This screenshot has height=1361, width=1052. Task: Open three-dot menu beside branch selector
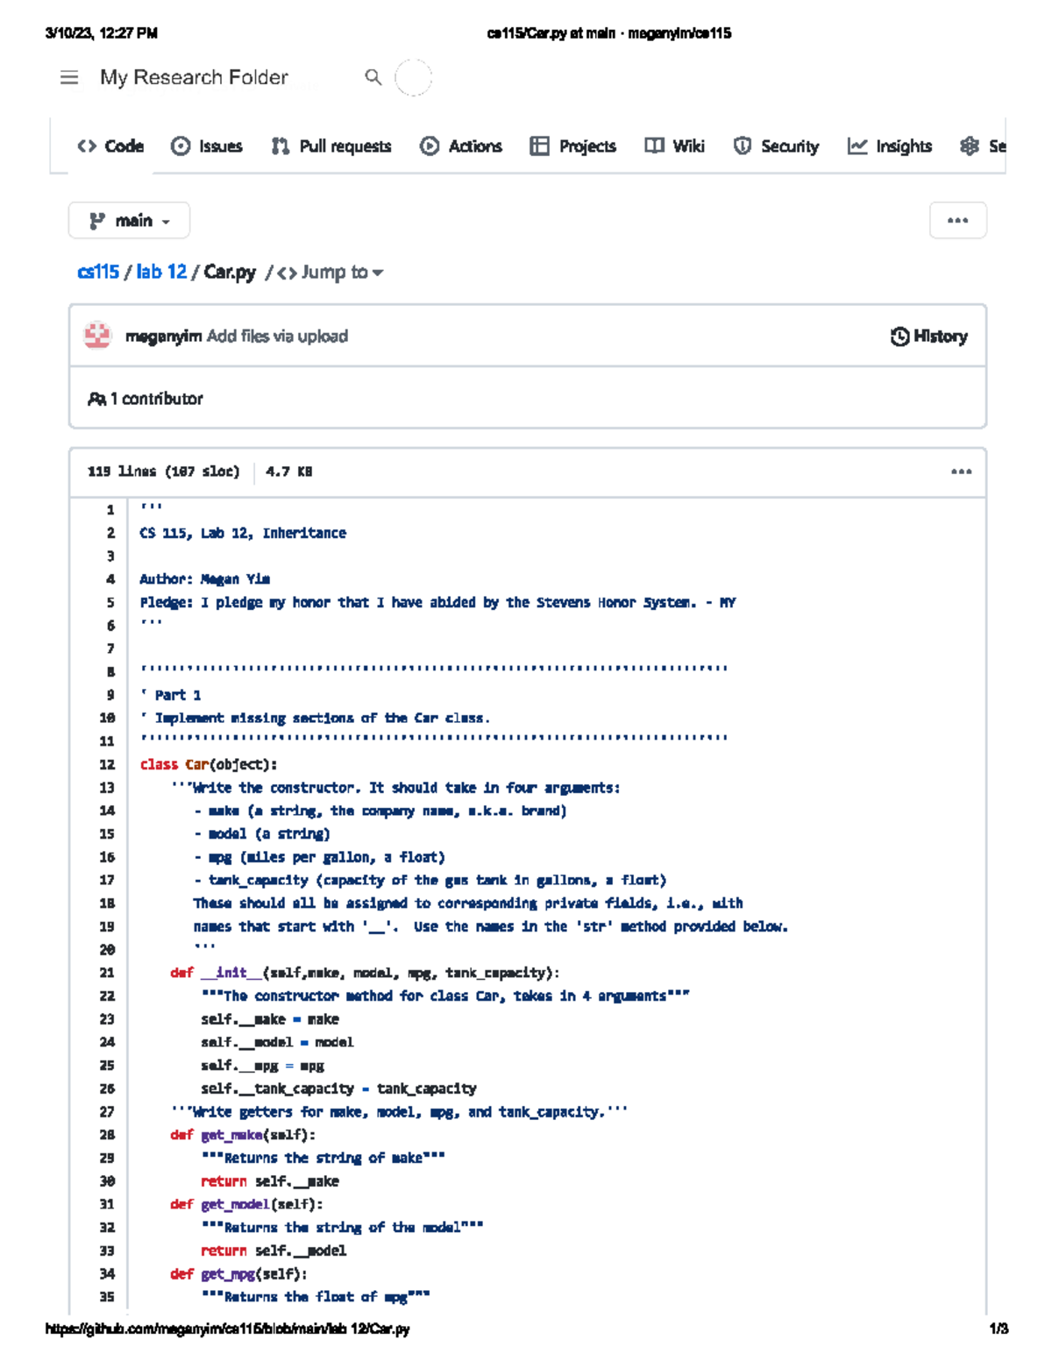957,220
